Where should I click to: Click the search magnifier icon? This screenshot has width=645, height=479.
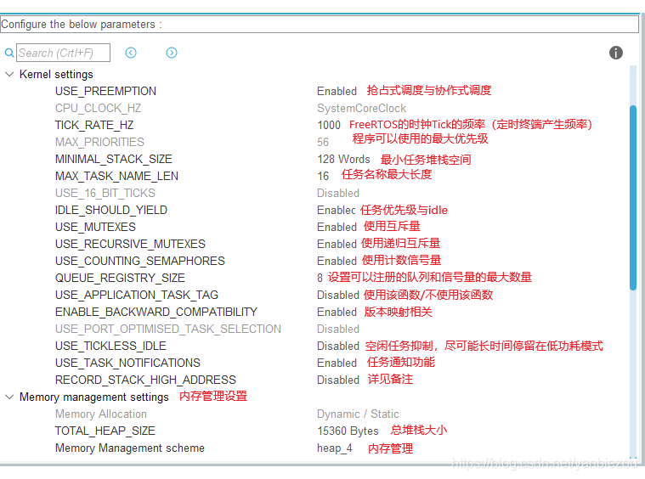point(9,53)
